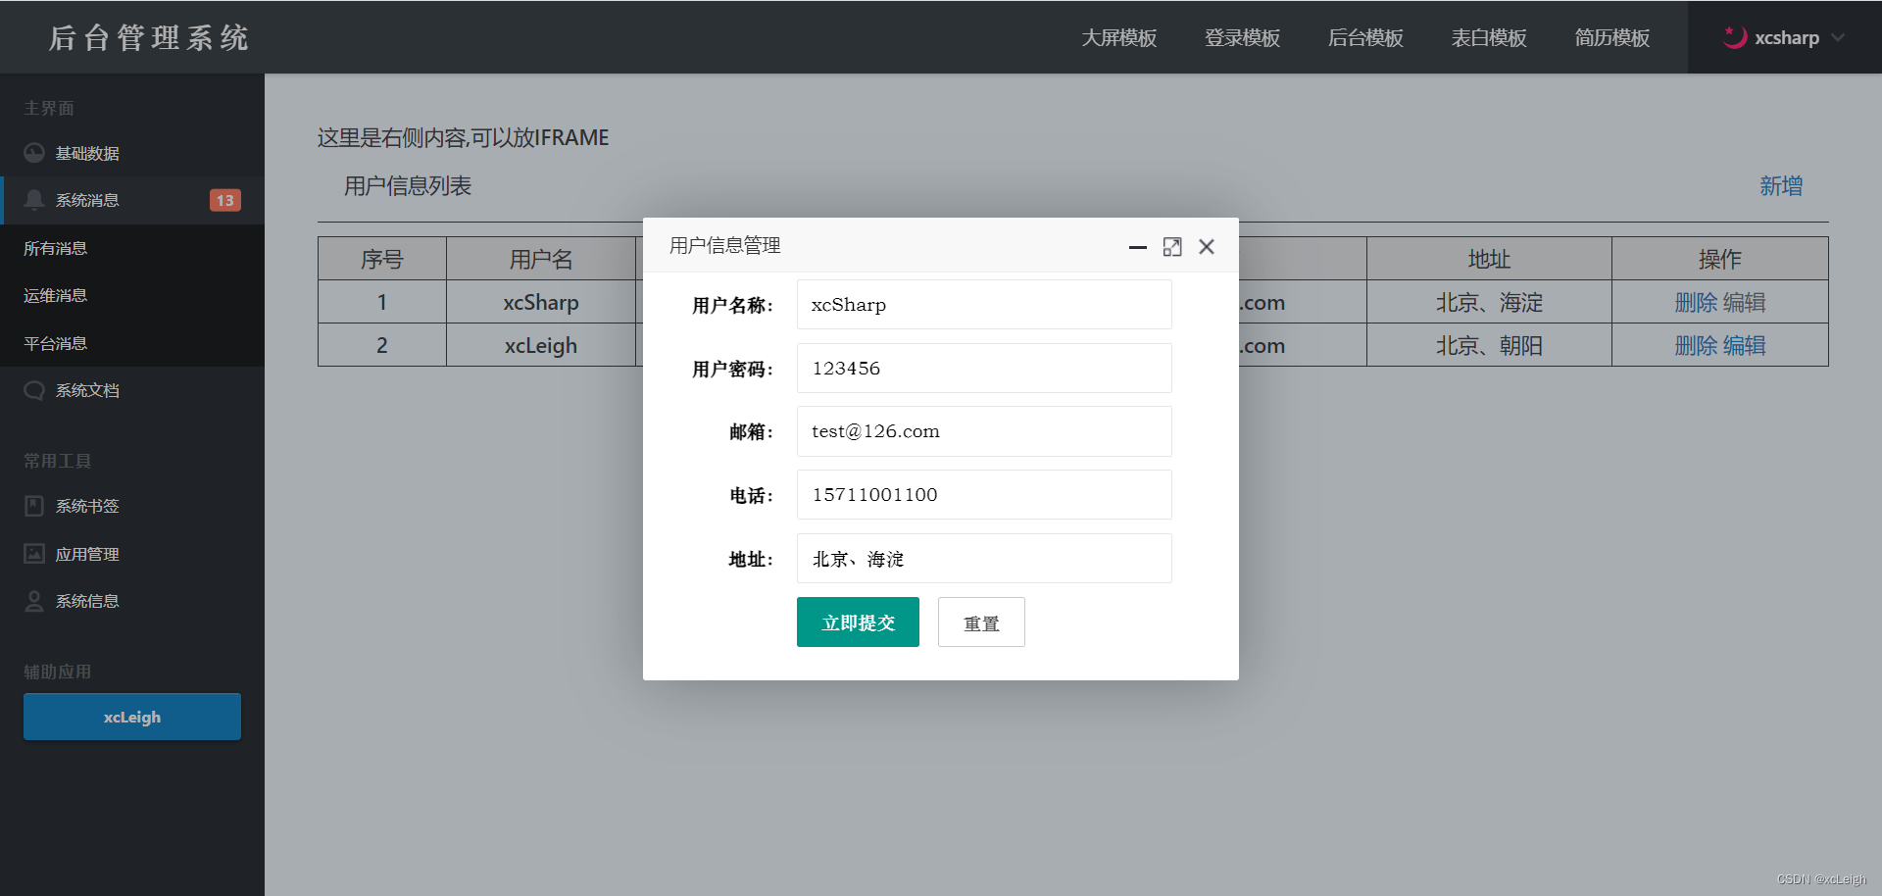Image resolution: width=1882 pixels, height=896 pixels.
Task: Click 编辑 in the 北京、朝阳 row
Action: 1745,346
